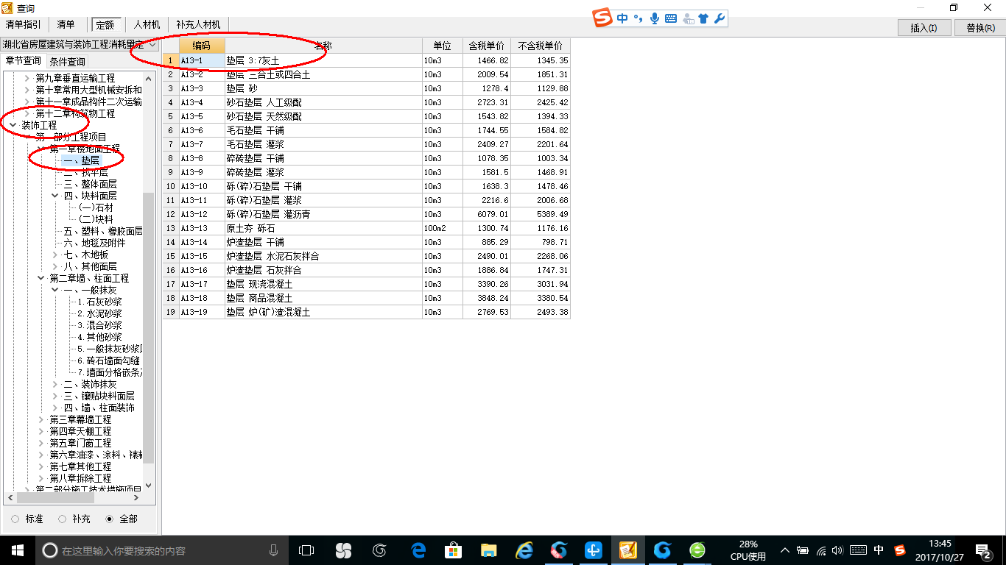Screen dimensions: 1006x565
Task: Click the taskbar clock showing 13:45
Action: click(x=940, y=550)
